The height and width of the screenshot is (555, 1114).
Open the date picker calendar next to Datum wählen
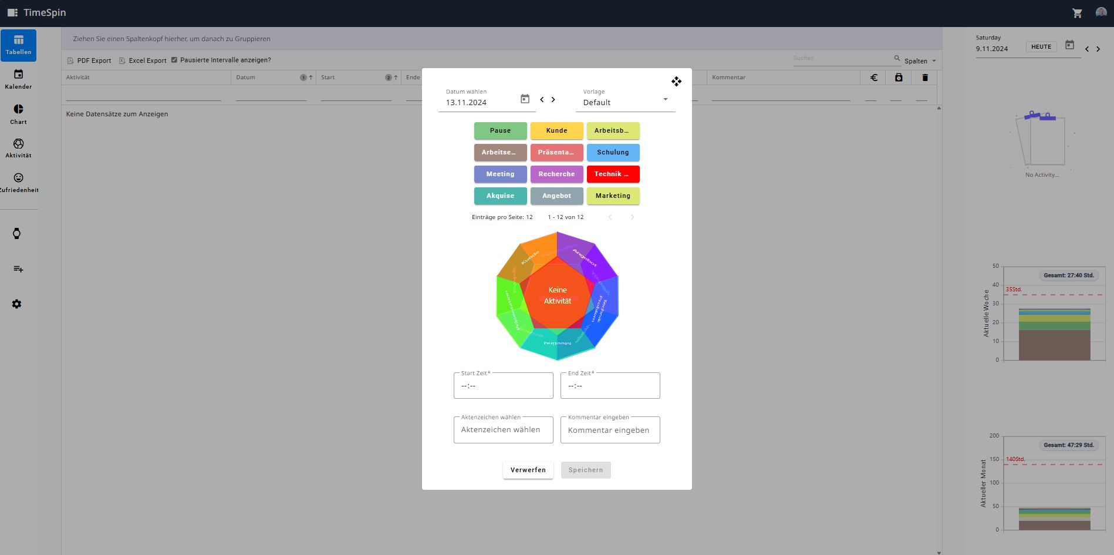click(x=524, y=99)
